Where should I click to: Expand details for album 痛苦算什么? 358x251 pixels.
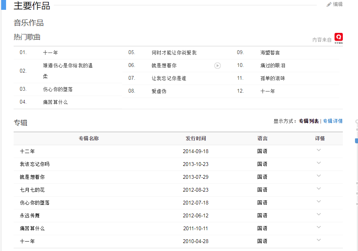319,227
